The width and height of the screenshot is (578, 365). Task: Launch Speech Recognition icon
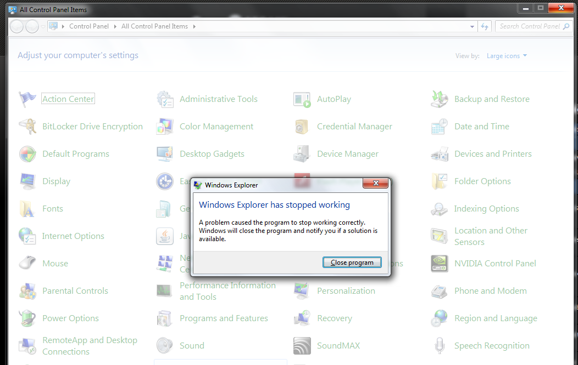click(x=492, y=346)
